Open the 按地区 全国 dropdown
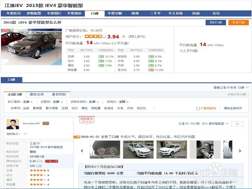 (124, 102)
